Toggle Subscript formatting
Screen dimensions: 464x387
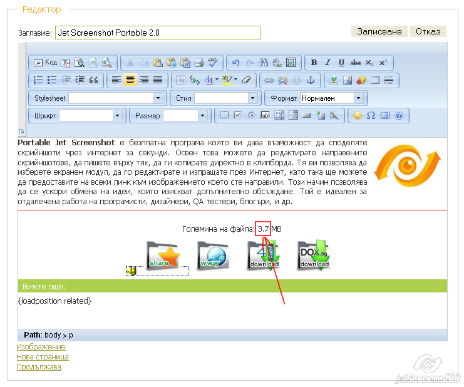pyautogui.click(x=369, y=63)
